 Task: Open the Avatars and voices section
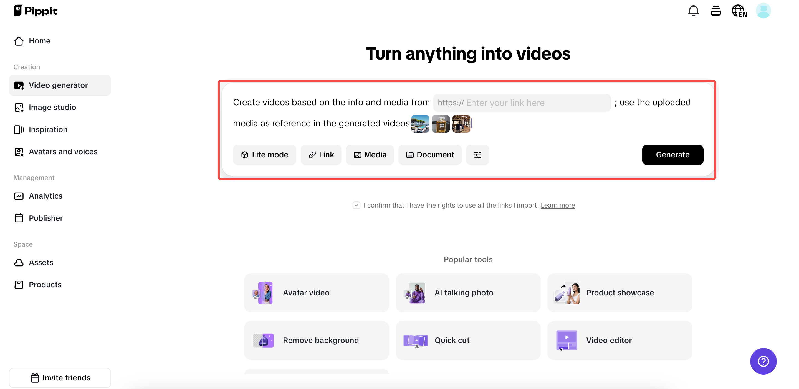63,152
